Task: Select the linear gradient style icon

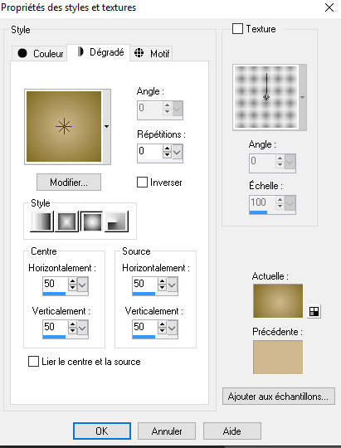Action: click(x=41, y=222)
